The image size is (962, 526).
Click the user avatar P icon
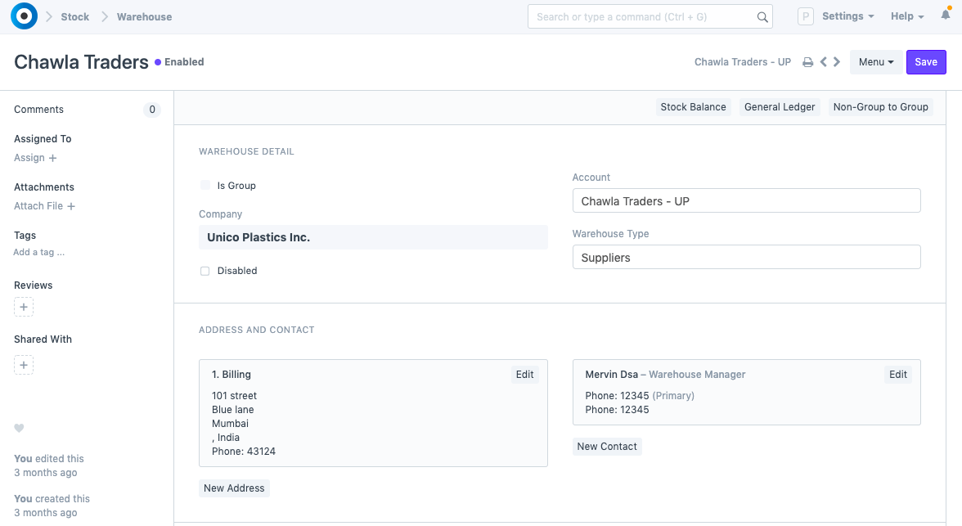[x=806, y=16]
